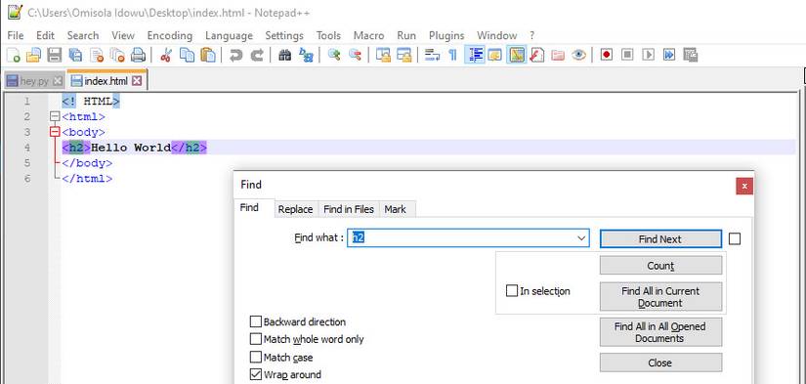Open the File menu
Screen dimensions: 806x384
pos(16,35)
